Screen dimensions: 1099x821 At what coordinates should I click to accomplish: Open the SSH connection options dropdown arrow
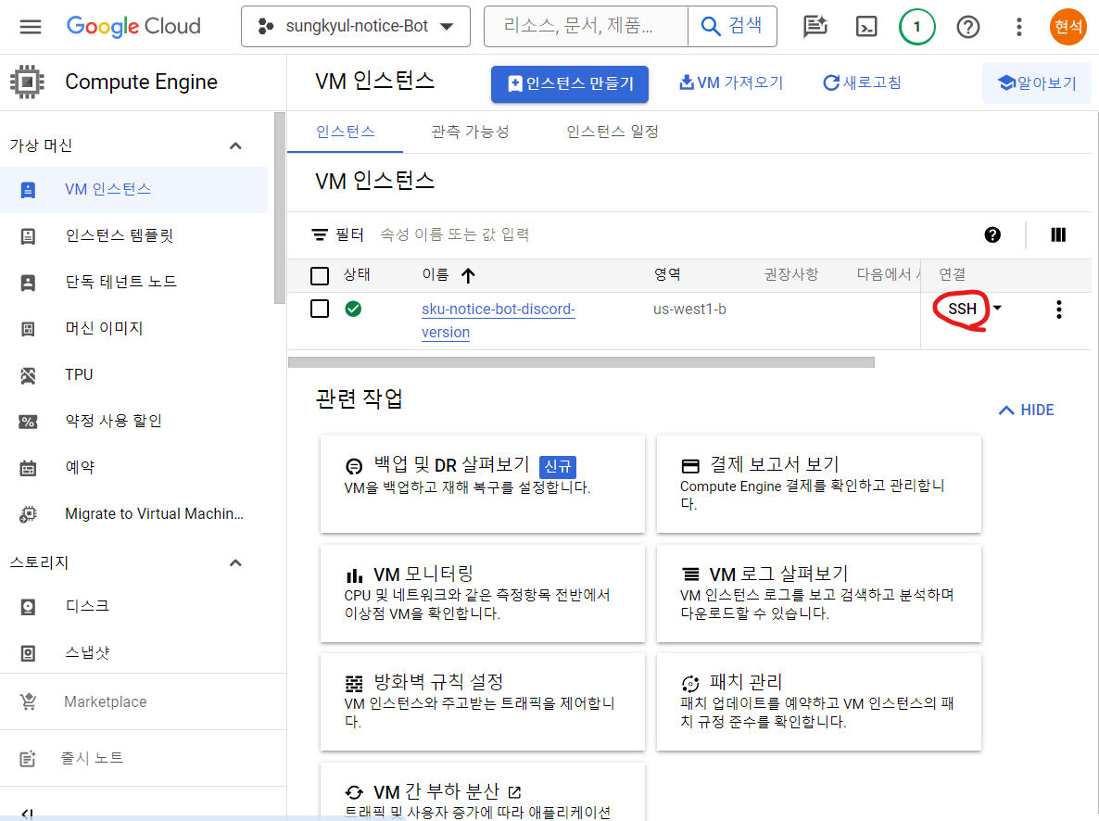(997, 308)
